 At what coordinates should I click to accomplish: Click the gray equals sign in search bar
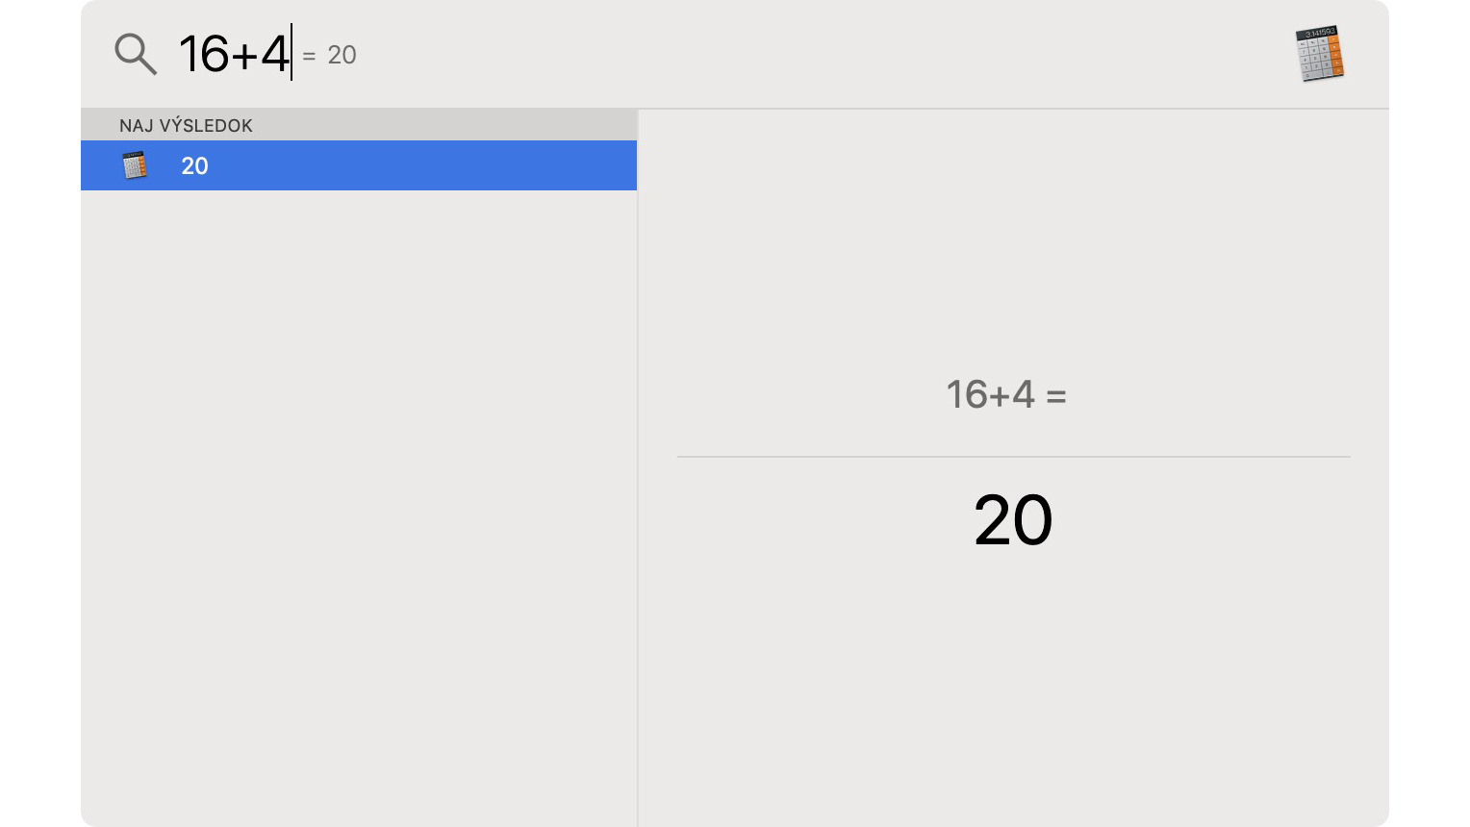(309, 56)
